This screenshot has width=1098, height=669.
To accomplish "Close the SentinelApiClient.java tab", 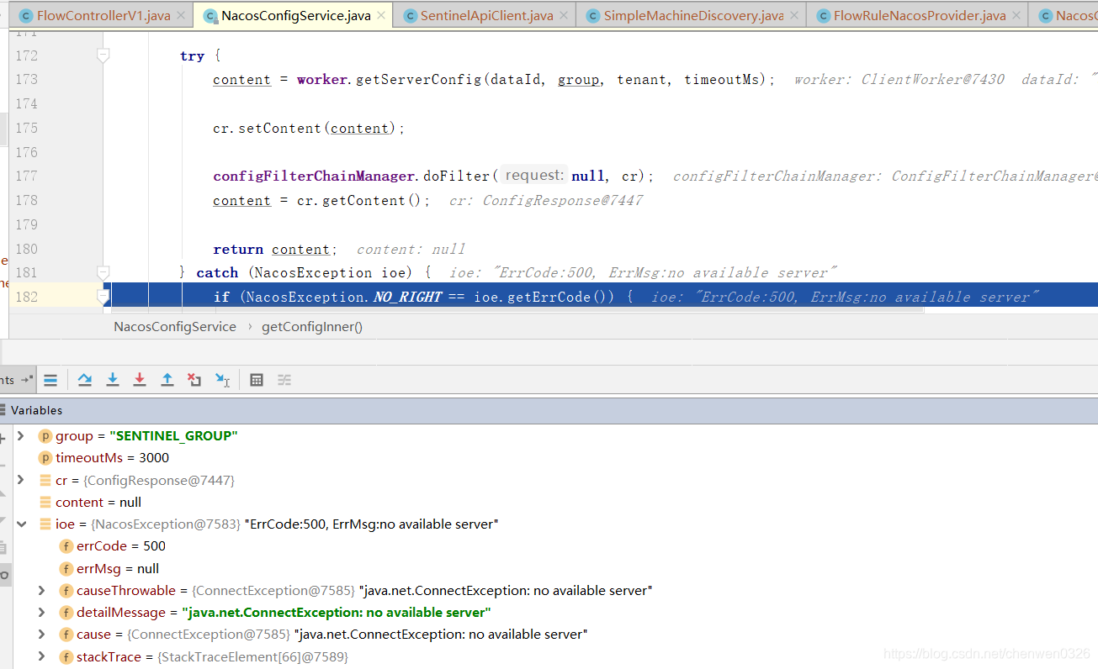I will (565, 15).
